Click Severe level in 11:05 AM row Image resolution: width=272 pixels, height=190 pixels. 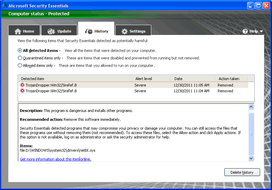point(140,85)
